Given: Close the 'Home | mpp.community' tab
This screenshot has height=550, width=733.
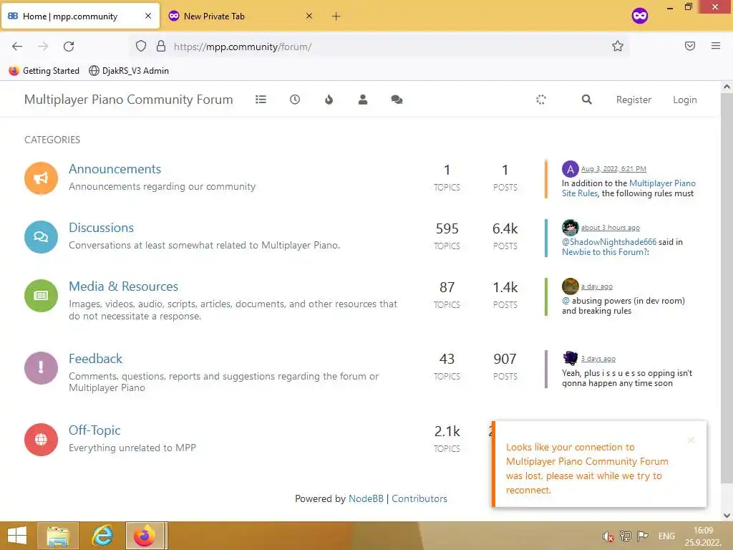Looking at the screenshot, I should (x=148, y=16).
